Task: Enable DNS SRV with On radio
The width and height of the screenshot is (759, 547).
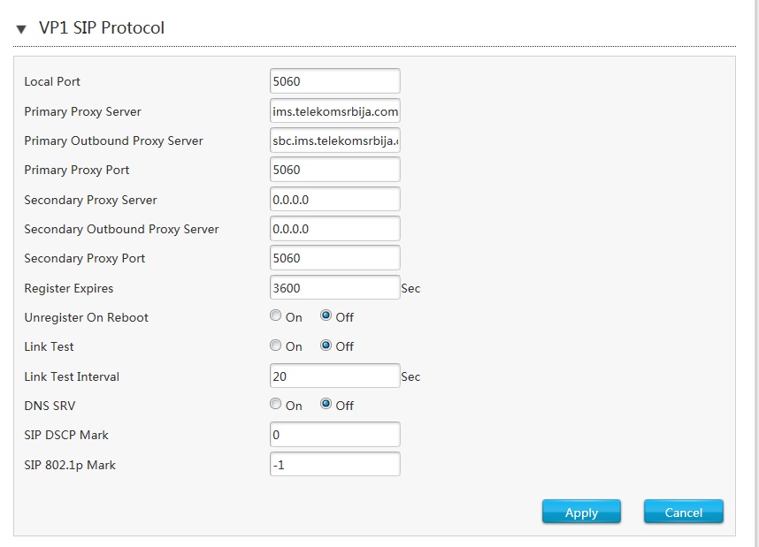Action: [x=276, y=405]
